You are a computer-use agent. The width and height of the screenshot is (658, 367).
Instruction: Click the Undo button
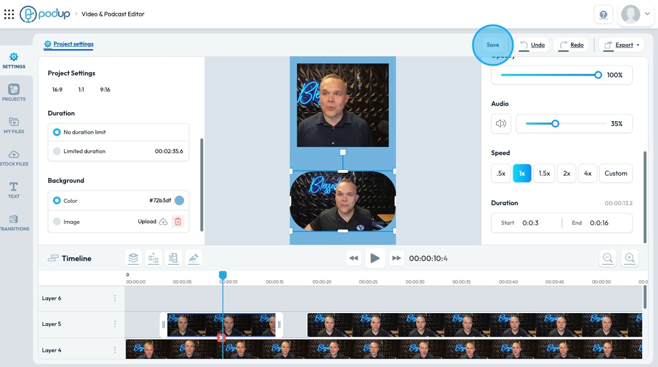(x=532, y=45)
